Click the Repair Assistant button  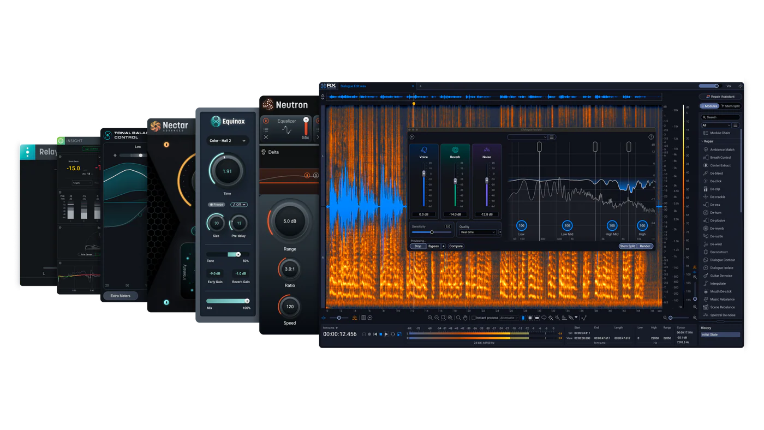(720, 97)
